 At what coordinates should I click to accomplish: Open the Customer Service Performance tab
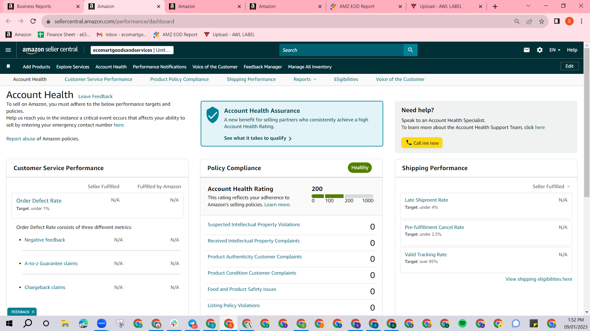(98, 79)
